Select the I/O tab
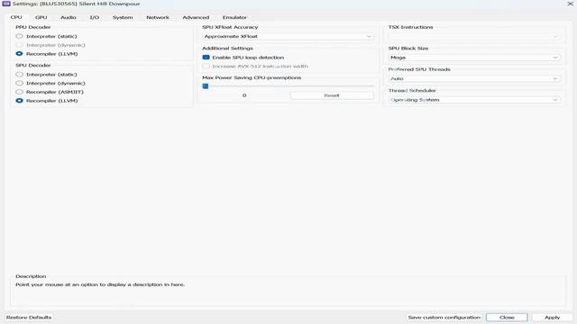This screenshot has height=324, width=577. [95, 17]
